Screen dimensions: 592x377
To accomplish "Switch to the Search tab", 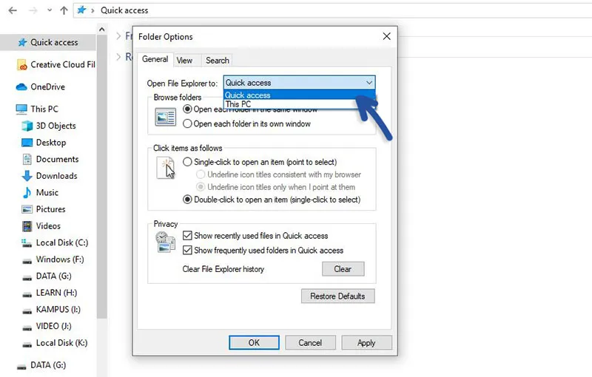I will (x=217, y=60).
